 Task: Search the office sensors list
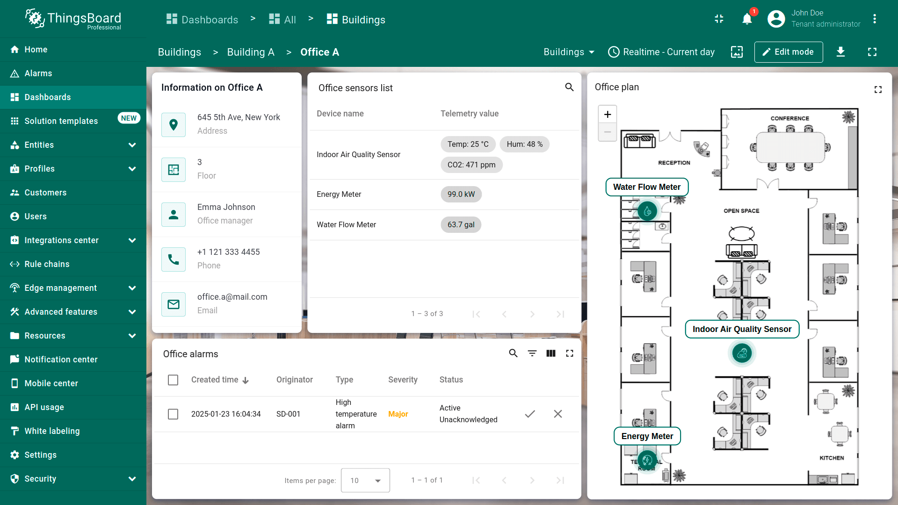click(x=569, y=87)
